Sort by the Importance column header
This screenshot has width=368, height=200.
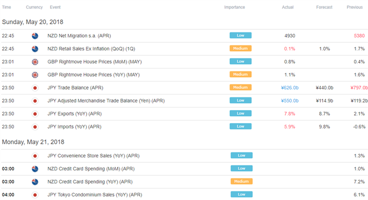(x=234, y=7)
